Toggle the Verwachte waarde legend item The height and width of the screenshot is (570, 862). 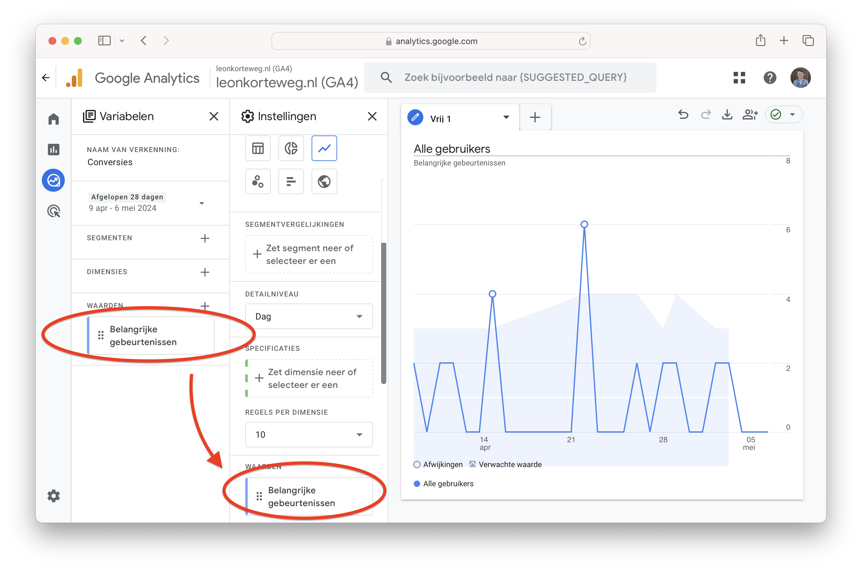tap(505, 464)
